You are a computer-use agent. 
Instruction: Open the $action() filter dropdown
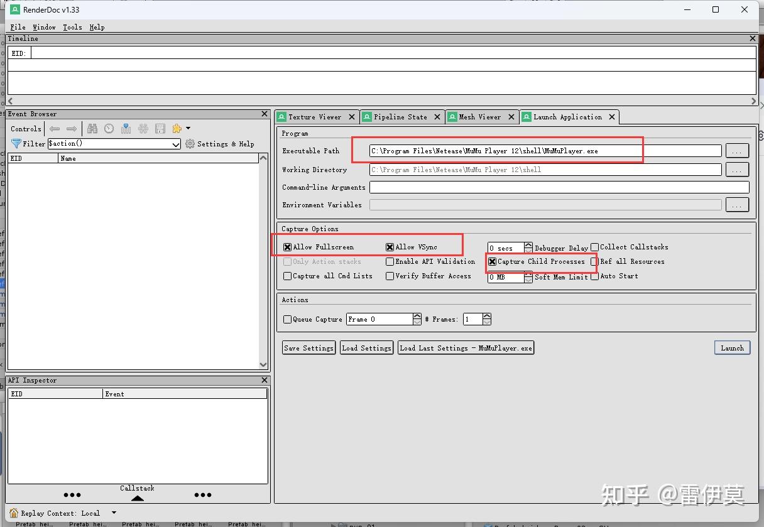tap(177, 144)
